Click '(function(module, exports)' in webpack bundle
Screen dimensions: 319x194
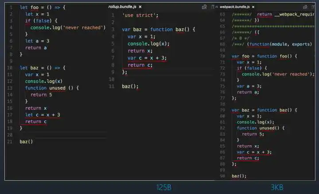tap(279, 44)
